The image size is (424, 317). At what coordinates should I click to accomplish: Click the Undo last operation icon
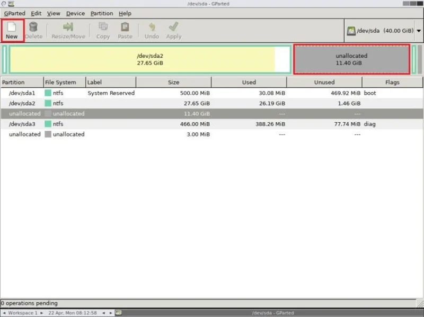pos(152,27)
